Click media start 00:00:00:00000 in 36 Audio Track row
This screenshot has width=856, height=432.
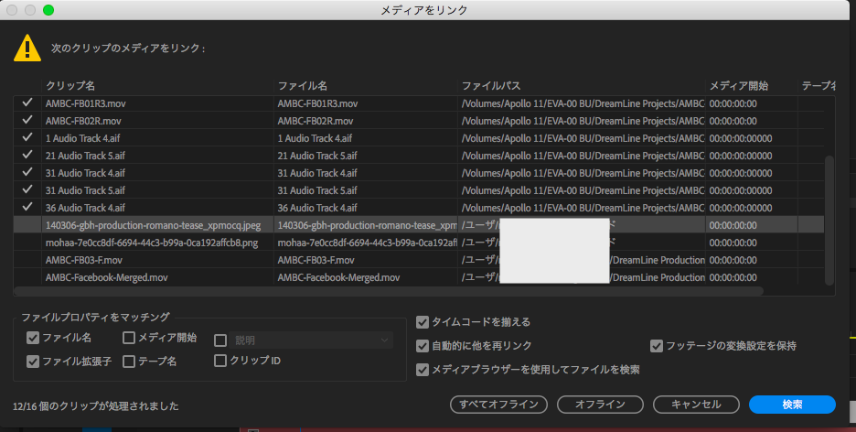(741, 208)
